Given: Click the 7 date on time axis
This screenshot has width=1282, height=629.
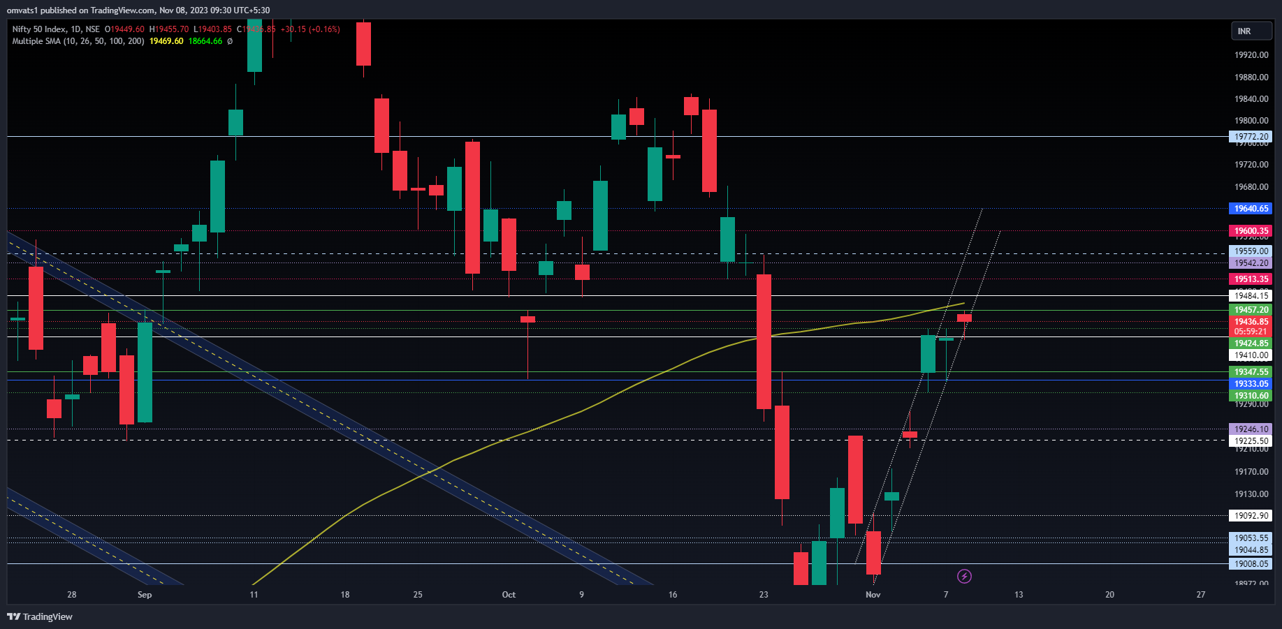Looking at the screenshot, I should (946, 595).
